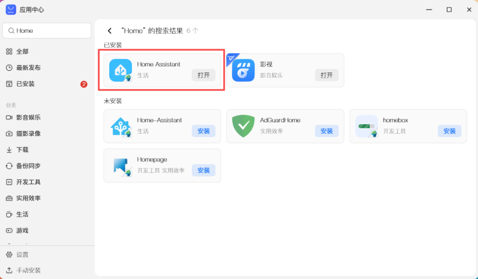
Task: Click the Homepage title text
Action: pyautogui.click(x=152, y=160)
